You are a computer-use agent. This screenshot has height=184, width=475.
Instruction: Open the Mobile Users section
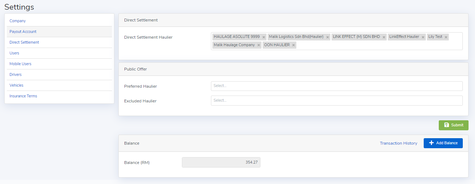pos(20,64)
